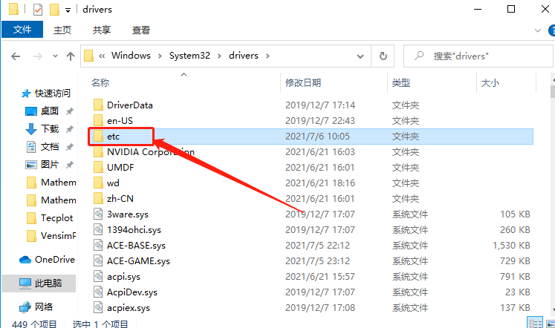Click the DriverData folder icon
This screenshot has width=555, height=328.
[x=98, y=105]
